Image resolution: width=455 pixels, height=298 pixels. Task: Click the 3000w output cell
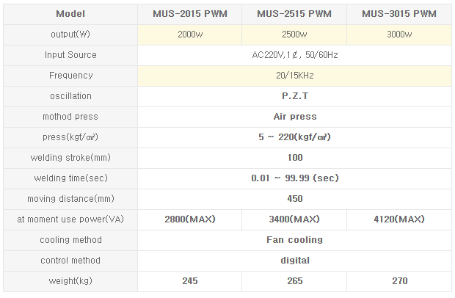click(399, 34)
